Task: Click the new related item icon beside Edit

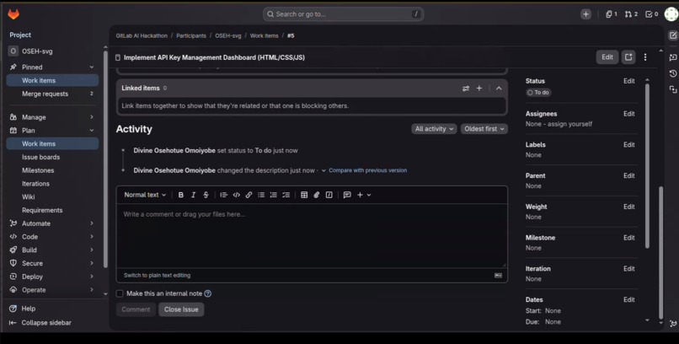Action: pyautogui.click(x=628, y=57)
